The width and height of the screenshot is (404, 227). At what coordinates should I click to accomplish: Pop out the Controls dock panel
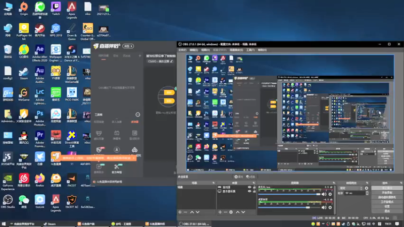pyautogui.click(x=401, y=183)
